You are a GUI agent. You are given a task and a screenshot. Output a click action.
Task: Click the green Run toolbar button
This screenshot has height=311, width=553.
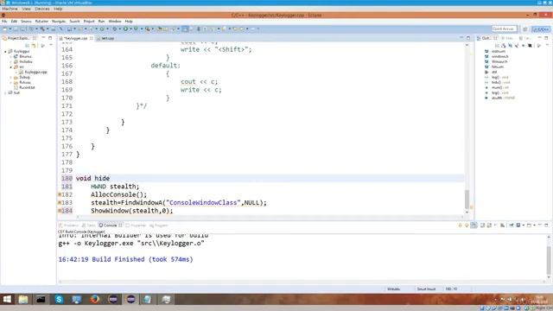pyautogui.click(x=125, y=29)
